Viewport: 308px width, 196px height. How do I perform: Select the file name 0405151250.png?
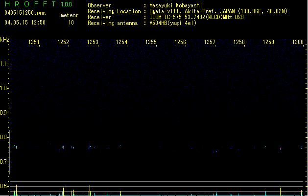[25, 13]
